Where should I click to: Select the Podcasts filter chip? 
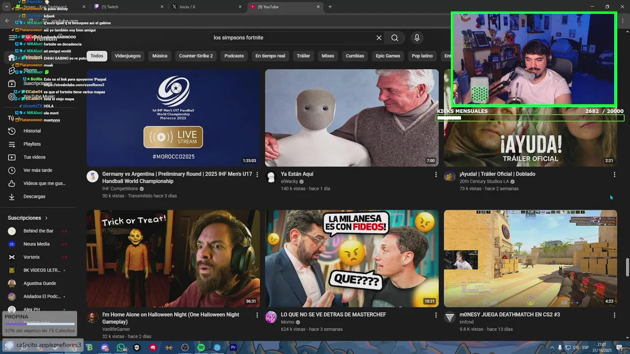(234, 56)
